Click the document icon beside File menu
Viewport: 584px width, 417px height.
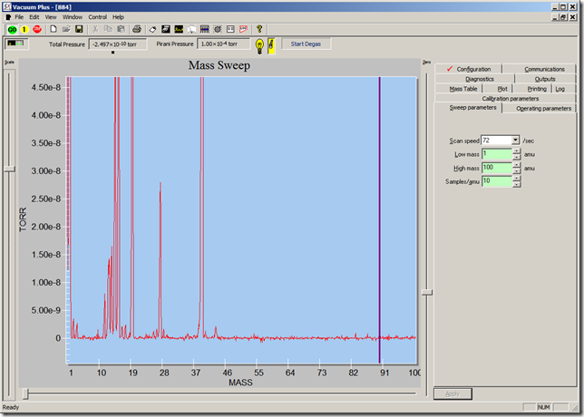(x=8, y=17)
